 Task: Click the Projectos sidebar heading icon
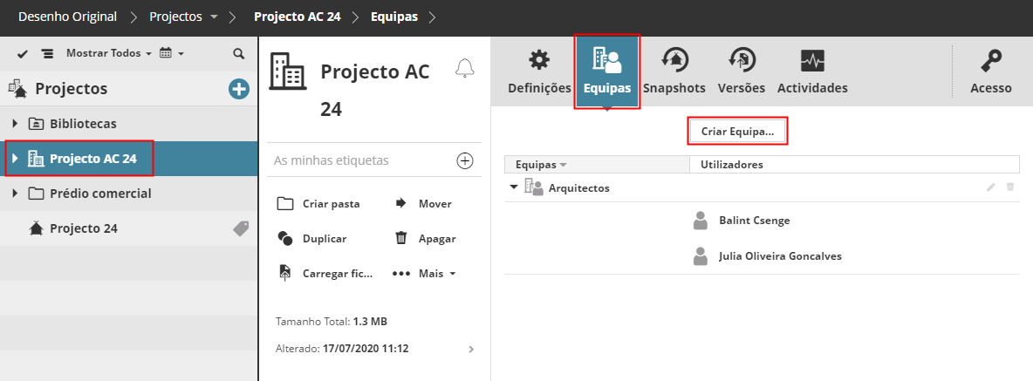click(17, 89)
